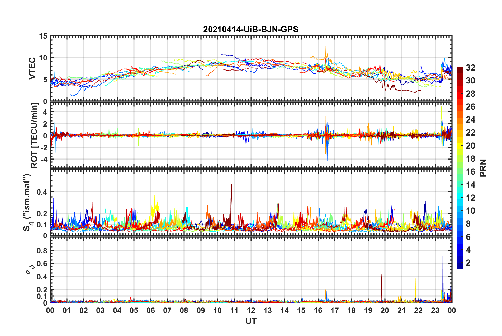Select colorbar tick label 14
The height and width of the screenshot is (336, 502).
click(x=470, y=185)
